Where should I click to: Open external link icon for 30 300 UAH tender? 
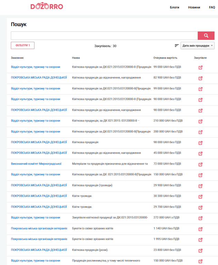[x=200, y=197]
